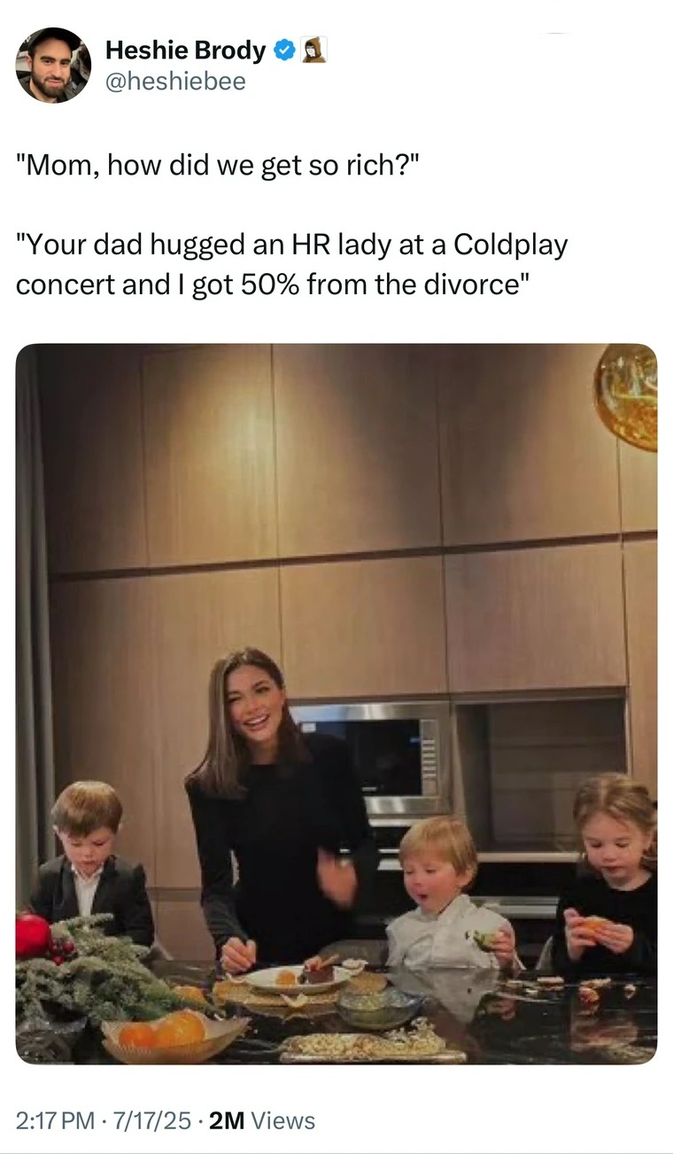This screenshot has height=1154, width=673.
Task: Click the boy in the dark suit jacket
Action: point(90,863)
